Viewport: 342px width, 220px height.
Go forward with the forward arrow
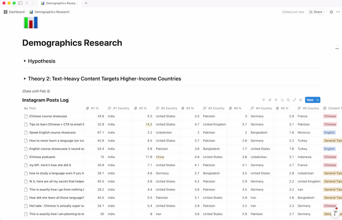33,3
